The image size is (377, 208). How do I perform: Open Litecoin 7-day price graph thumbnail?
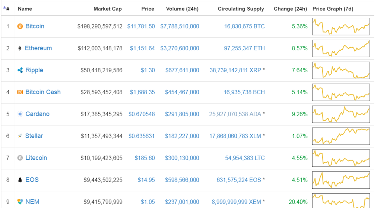pyautogui.click(x=341, y=158)
